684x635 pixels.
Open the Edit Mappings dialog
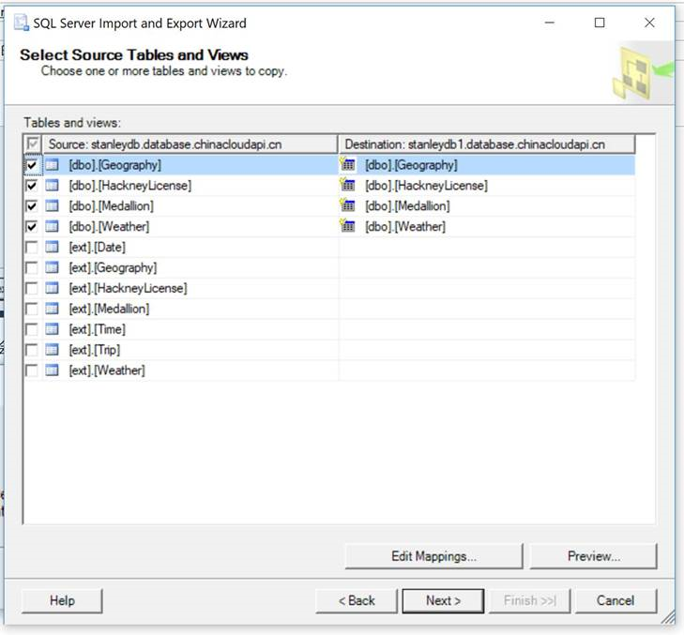(433, 556)
